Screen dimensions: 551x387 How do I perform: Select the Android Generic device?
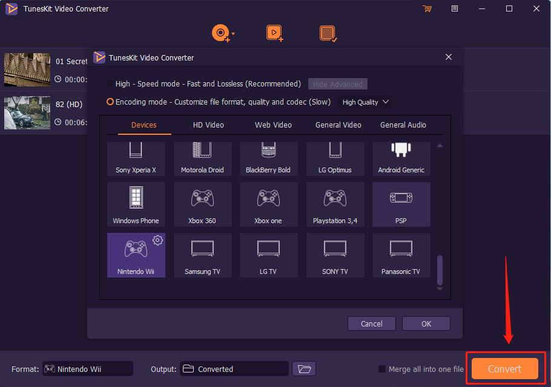point(401,159)
